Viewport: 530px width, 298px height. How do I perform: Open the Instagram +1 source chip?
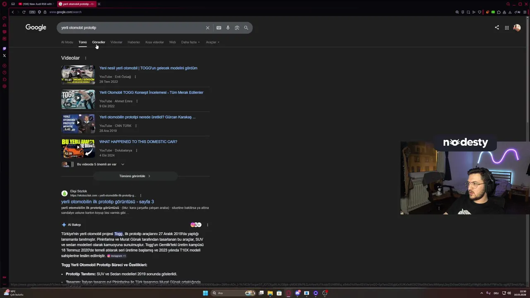click(116, 256)
